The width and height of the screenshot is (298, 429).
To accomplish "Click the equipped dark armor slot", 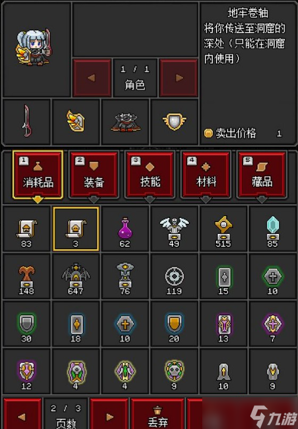I will [x=125, y=122].
